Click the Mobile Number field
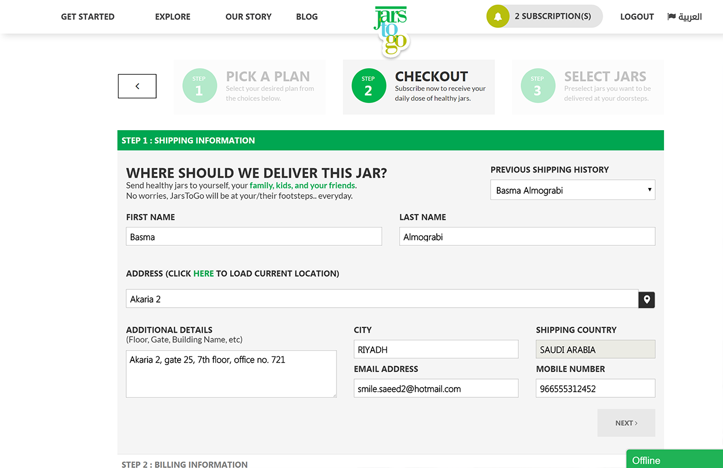Screen dimensions: 723x468 (x=596, y=389)
